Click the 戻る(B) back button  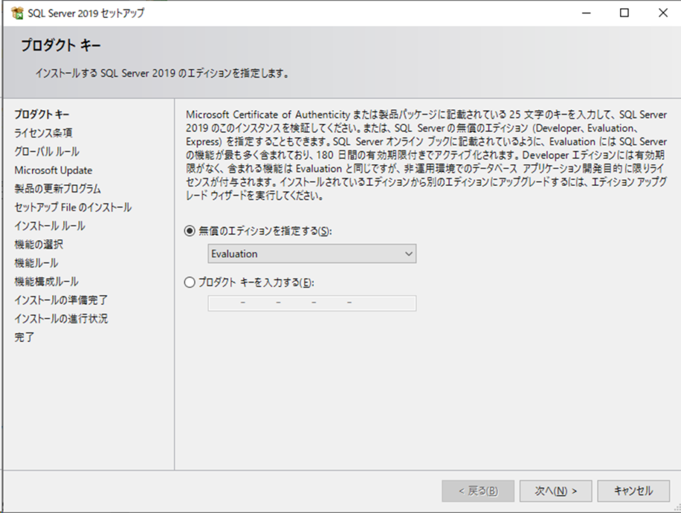click(x=478, y=491)
